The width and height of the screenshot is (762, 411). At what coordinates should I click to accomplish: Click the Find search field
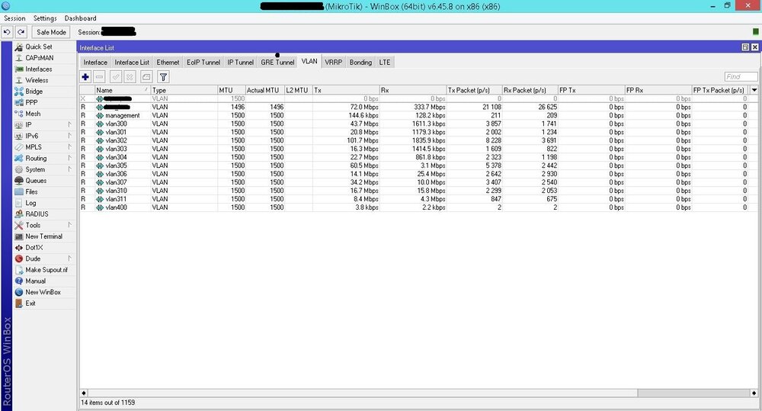tap(740, 77)
